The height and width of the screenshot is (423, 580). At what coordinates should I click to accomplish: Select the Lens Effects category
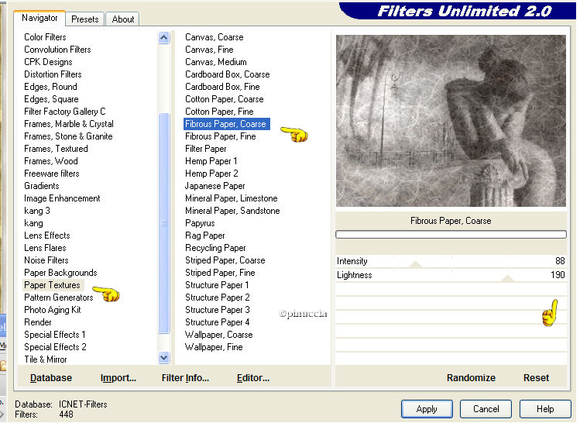point(47,236)
